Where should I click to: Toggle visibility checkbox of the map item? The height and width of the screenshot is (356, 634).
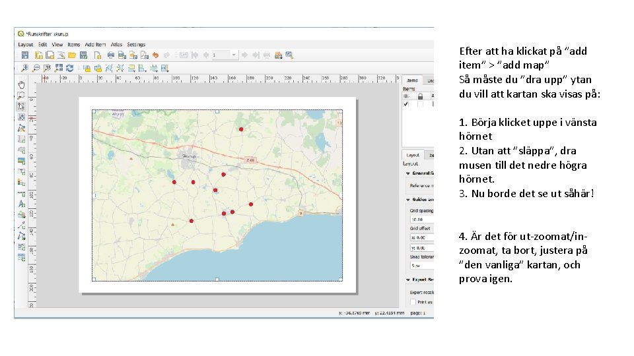406,104
